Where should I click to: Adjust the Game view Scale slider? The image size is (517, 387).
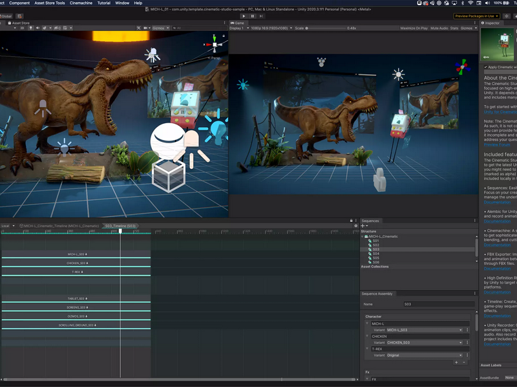pyautogui.click(x=325, y=28)
